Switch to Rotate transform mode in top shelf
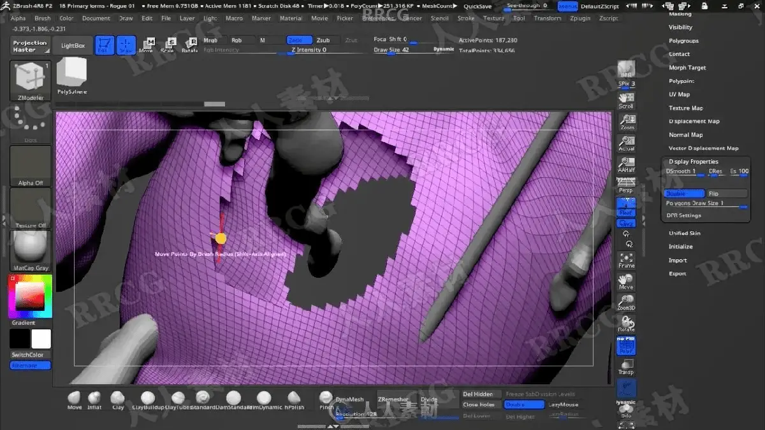The image size is (765, 430). click(189, 45)
